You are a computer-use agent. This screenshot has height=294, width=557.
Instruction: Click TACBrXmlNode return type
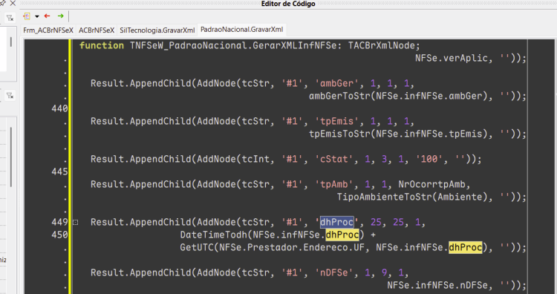point(382,45)
